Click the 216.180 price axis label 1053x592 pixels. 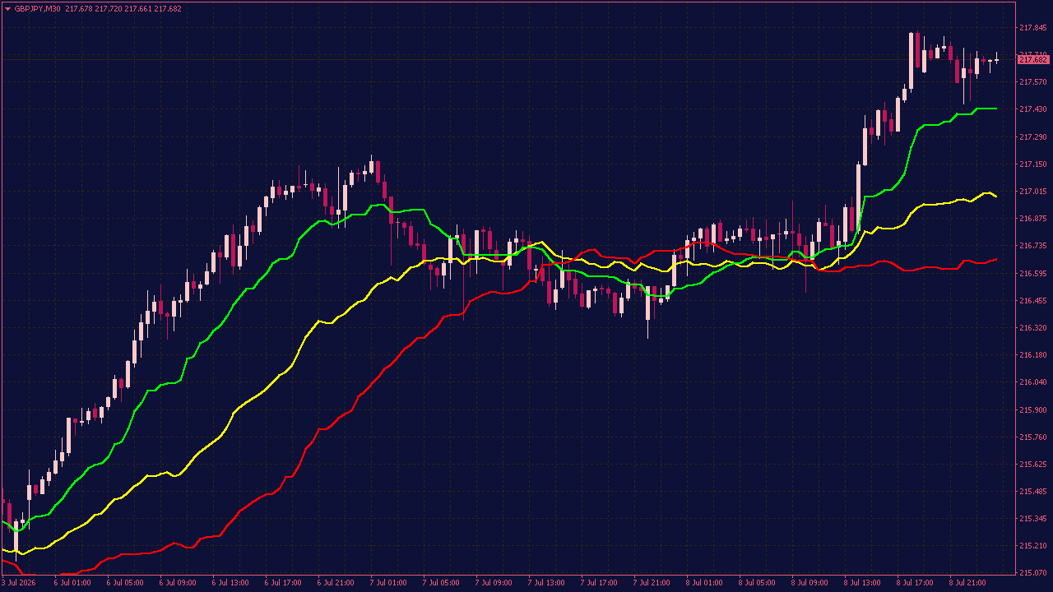1032,355
